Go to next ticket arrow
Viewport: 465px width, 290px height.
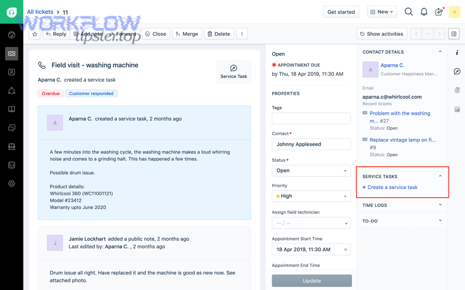pyautogui.click(x=439, y=34)
